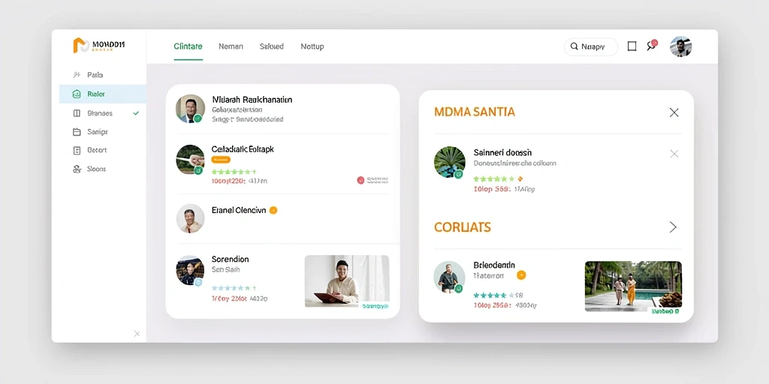Click the Nidarah Reakhanation list entry name

click(x=252, y=100)
